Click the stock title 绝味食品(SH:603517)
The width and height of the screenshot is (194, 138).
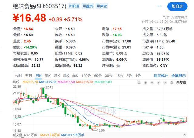(40, 6)
